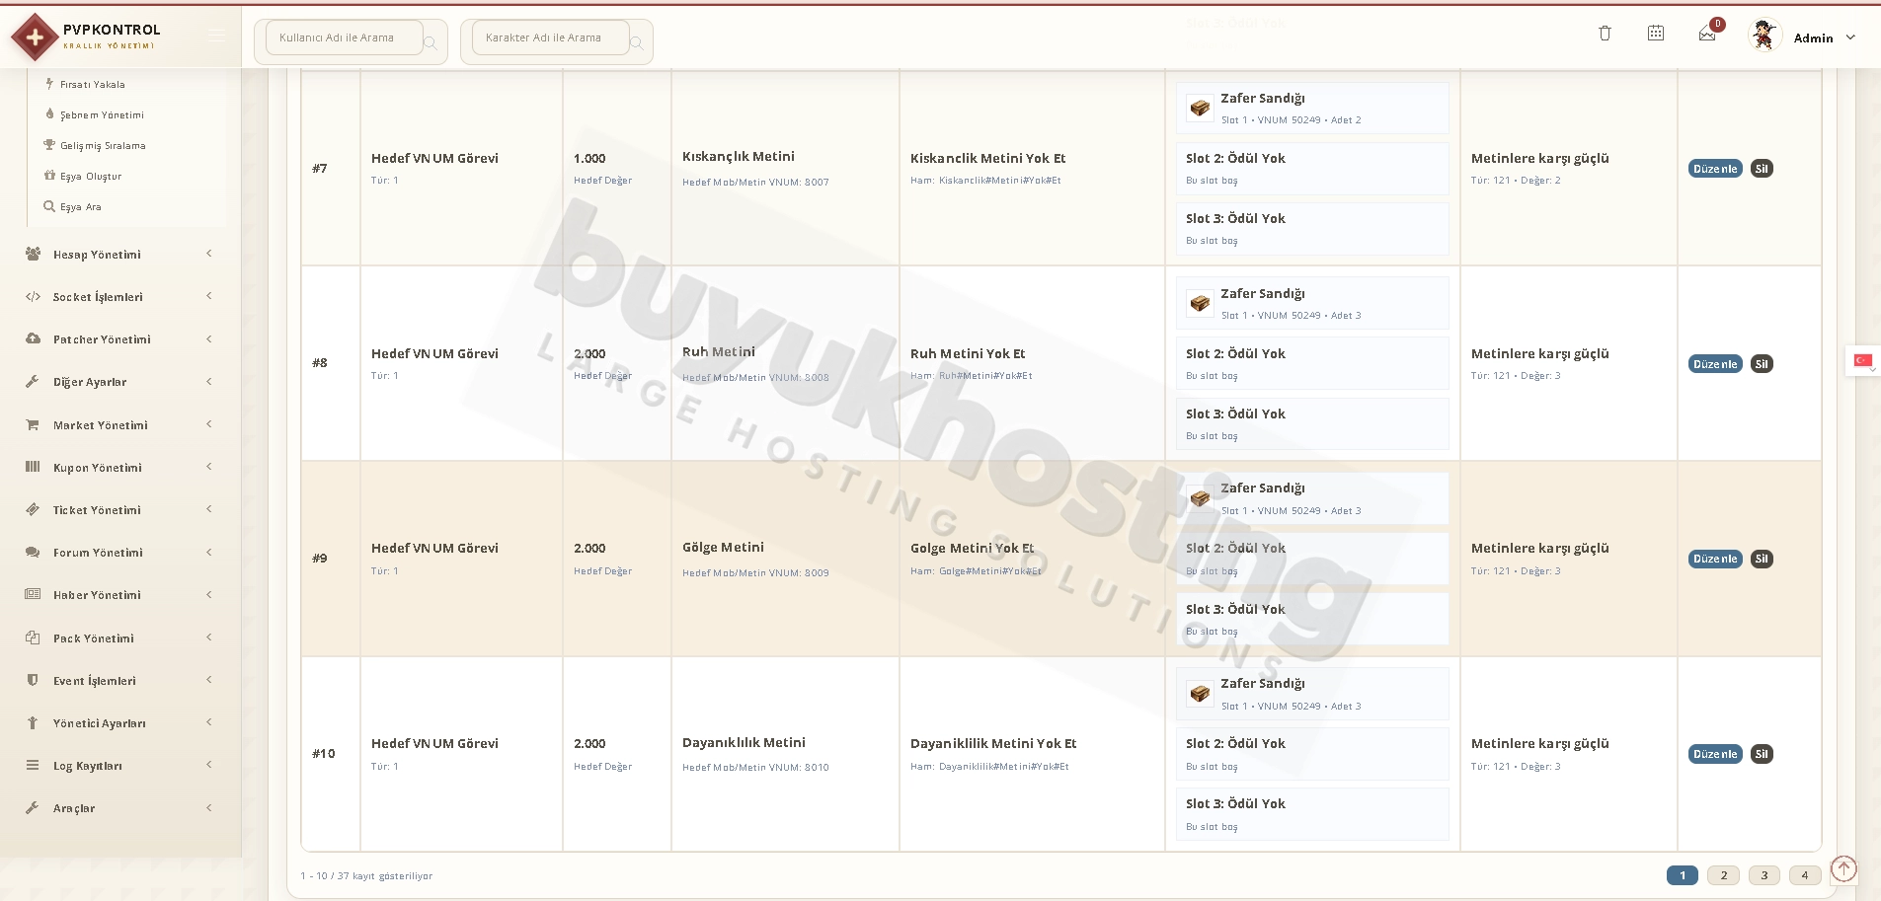This screenshot has height=901, width=1881.
Task: Expand the Ticket Yönetimi menu chevron
Action: (209, 509)
